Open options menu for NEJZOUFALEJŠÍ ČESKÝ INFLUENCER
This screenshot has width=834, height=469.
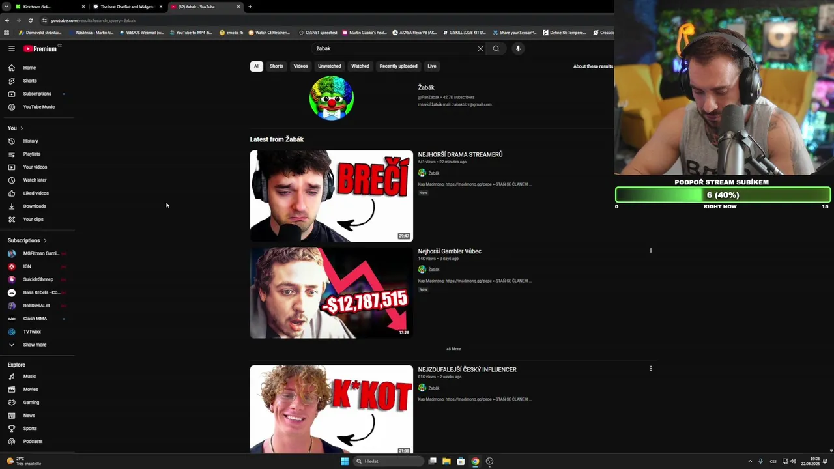650,369
